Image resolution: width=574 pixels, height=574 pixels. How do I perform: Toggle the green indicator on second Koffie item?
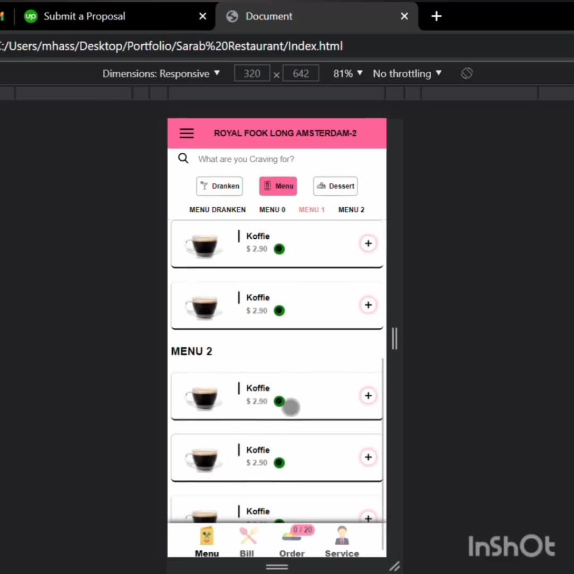280,311
